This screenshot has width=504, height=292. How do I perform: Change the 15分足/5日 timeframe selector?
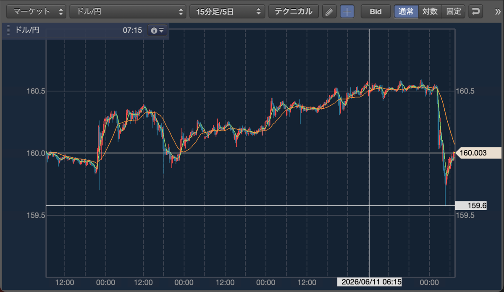click(x=228, y=11)
